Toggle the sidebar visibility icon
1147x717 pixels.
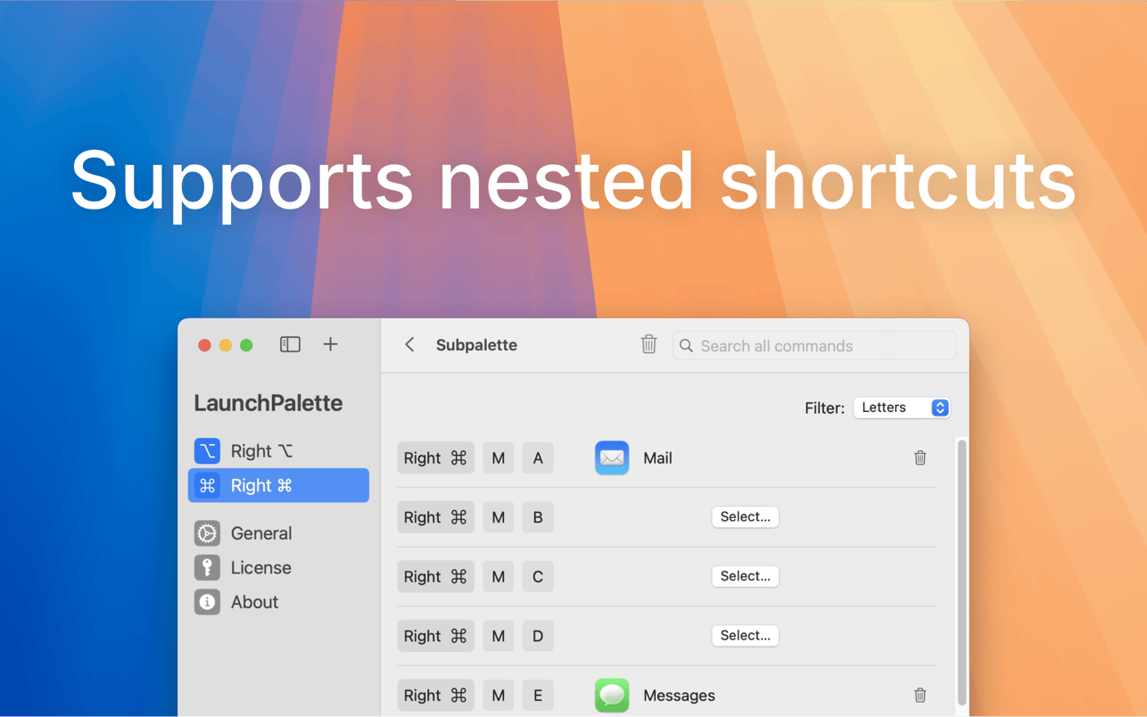point(290,344)
